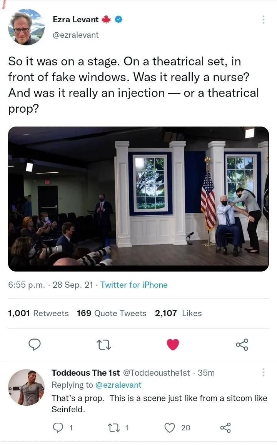Image resolution: width=277 pixels, height=445 pixels.
Task: Open @ezralevant link in replying-to line
Action: pyautogui.click(x=118, y=385)
